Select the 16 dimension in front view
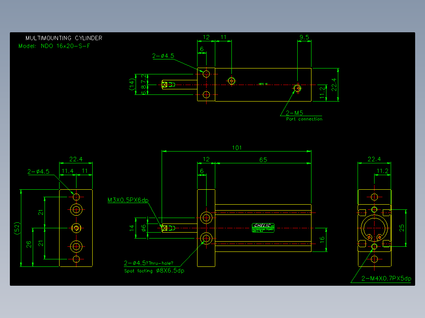 [x=322, y=239]
